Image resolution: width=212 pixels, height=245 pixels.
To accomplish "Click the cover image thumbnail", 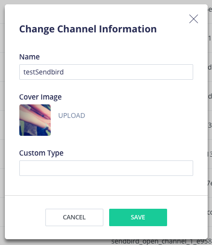I will 35,120.
